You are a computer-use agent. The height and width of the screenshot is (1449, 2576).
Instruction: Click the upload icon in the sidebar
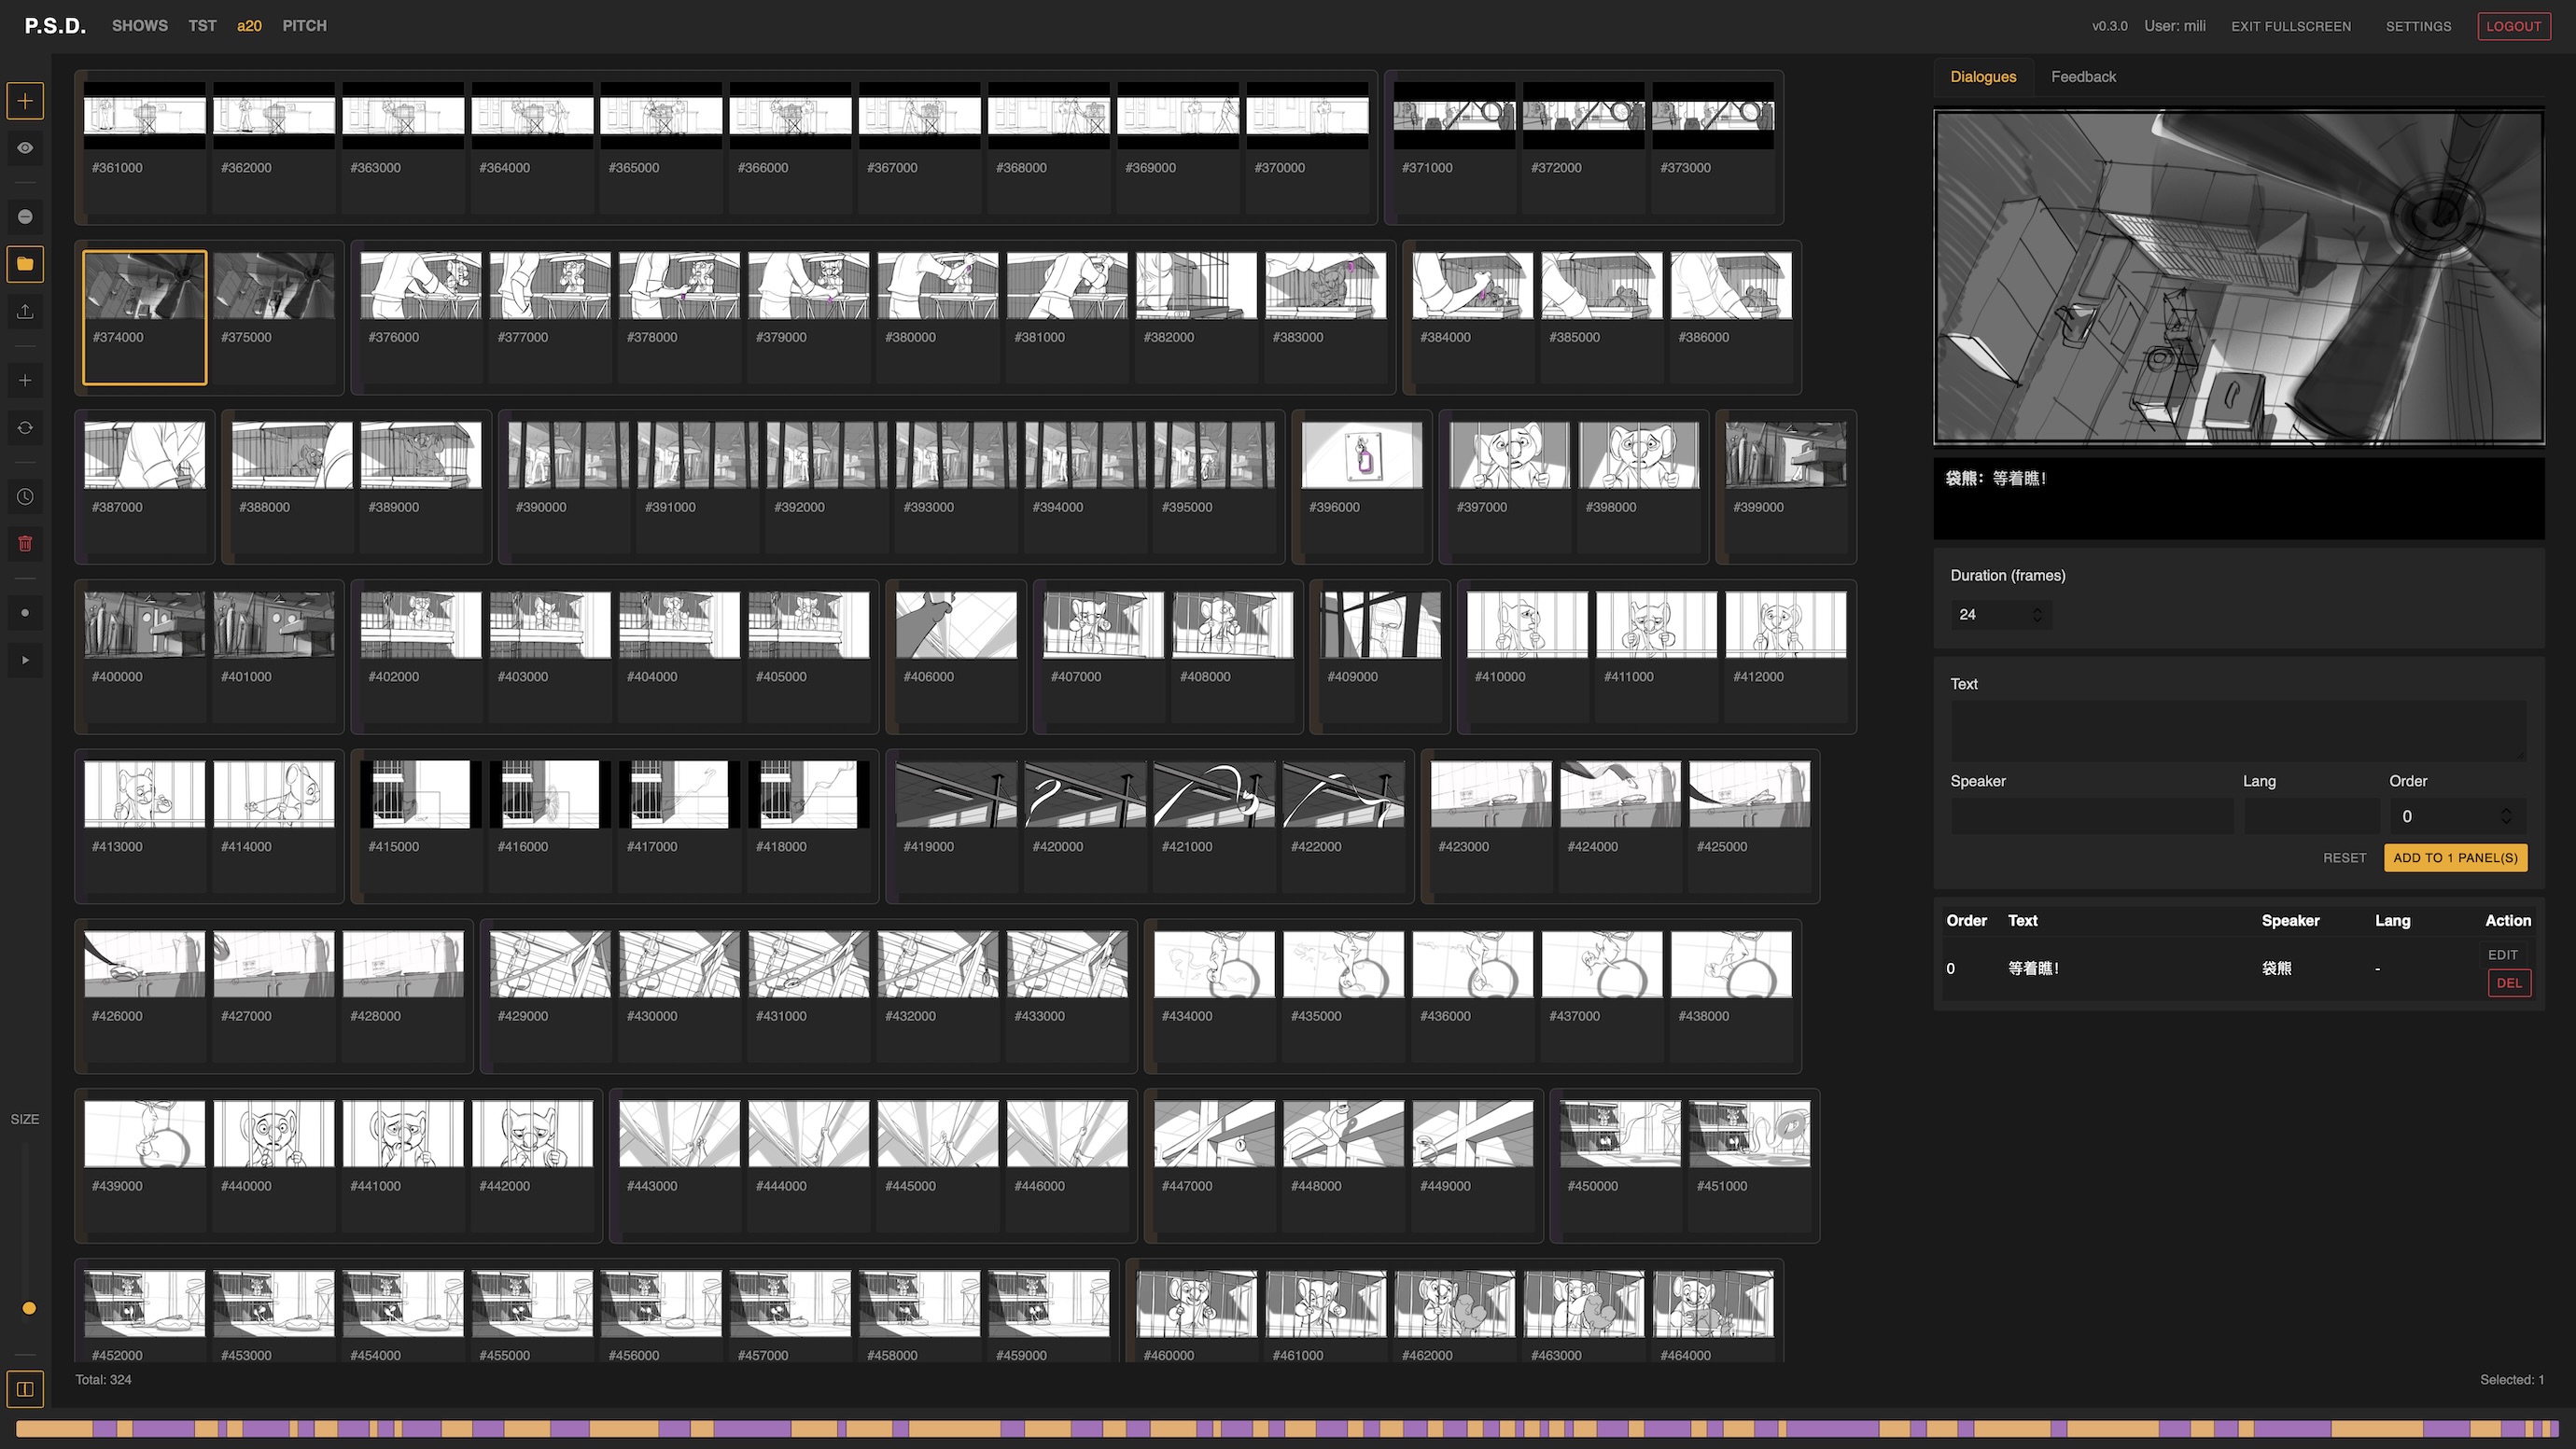pos(25,311)
